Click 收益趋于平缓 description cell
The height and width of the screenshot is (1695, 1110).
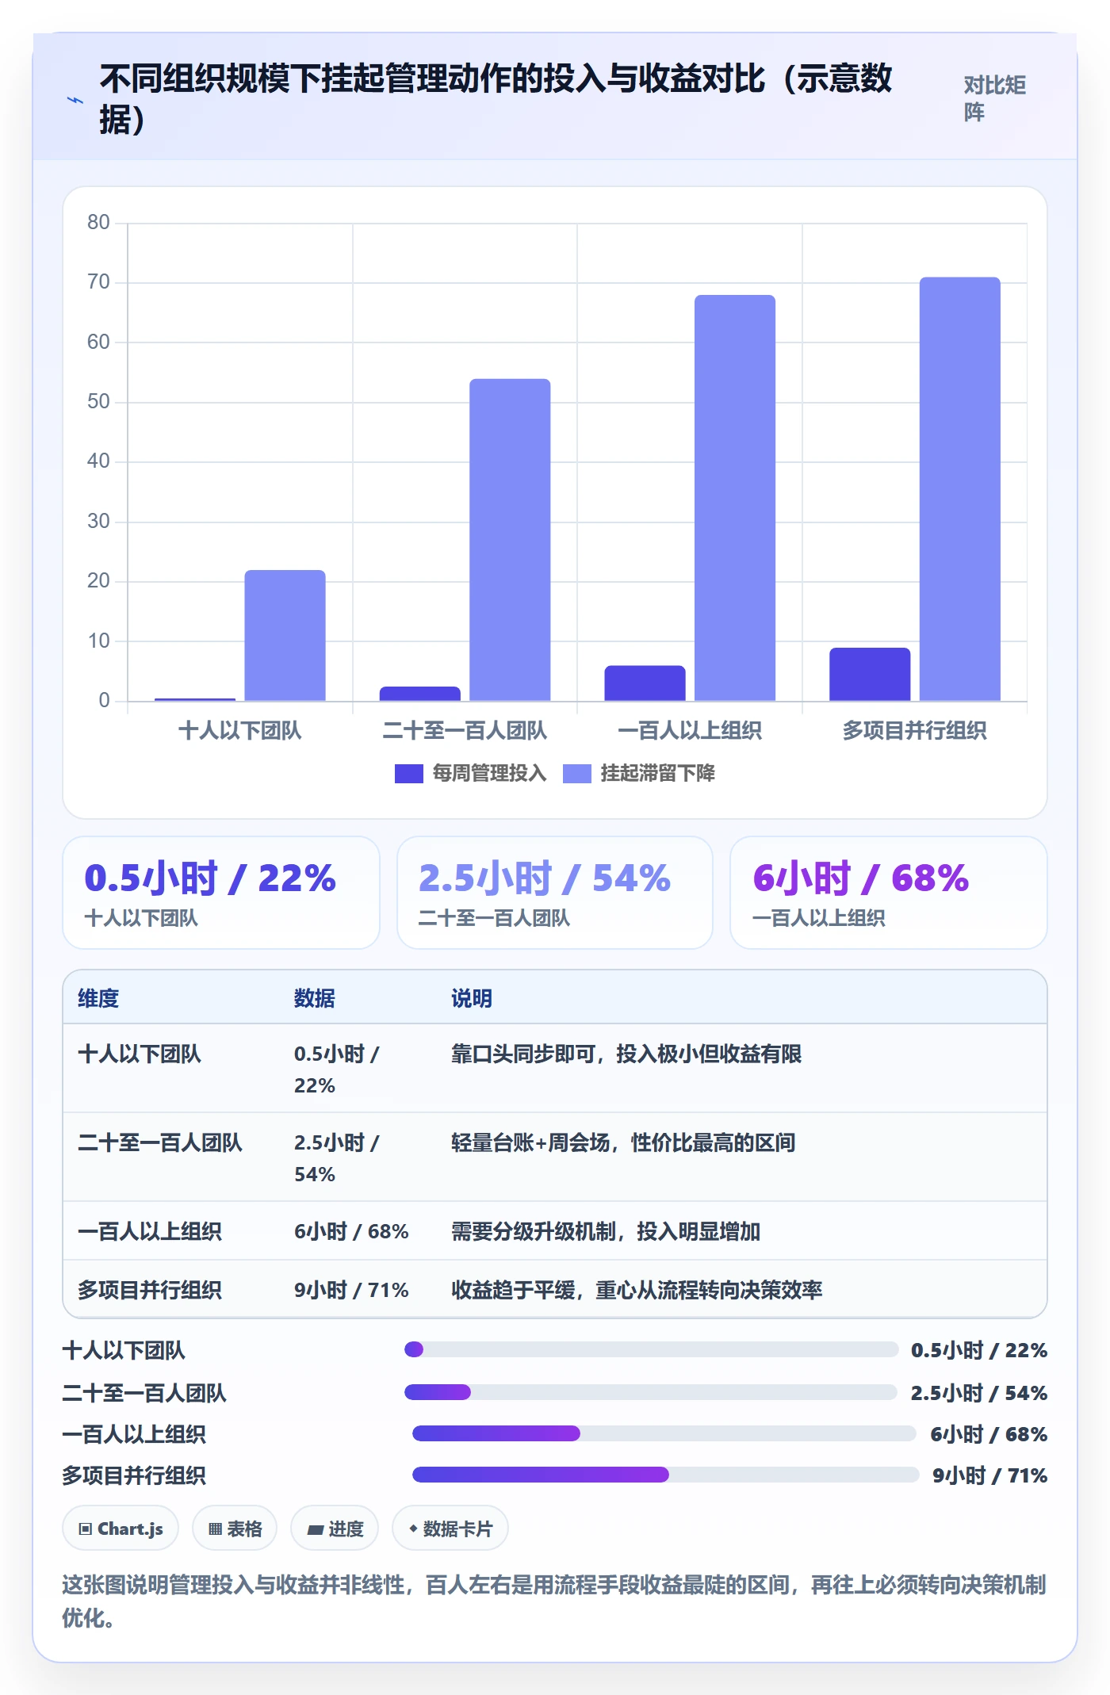coord(637,1290)
